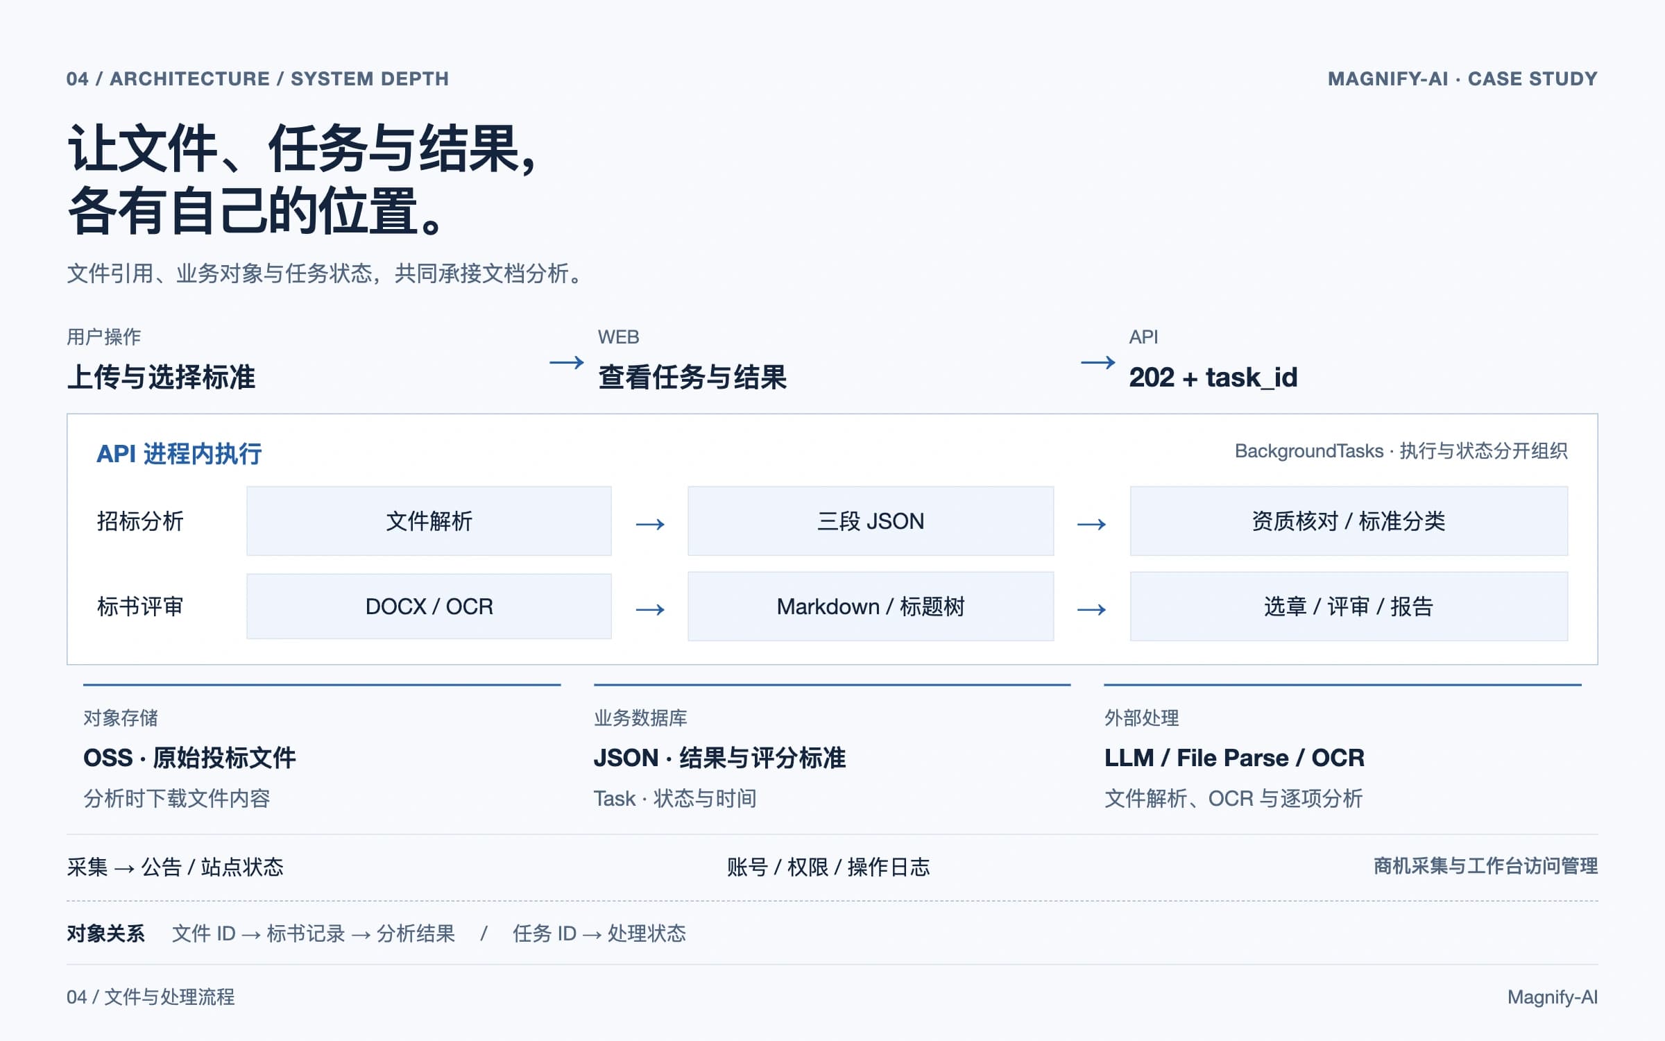Click '账号 / 权限 / 操作日志' text

click(x=828, y=867)
